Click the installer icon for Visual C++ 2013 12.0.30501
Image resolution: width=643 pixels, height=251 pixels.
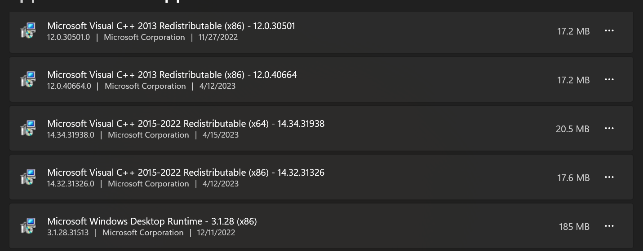[x=28, y=31]
